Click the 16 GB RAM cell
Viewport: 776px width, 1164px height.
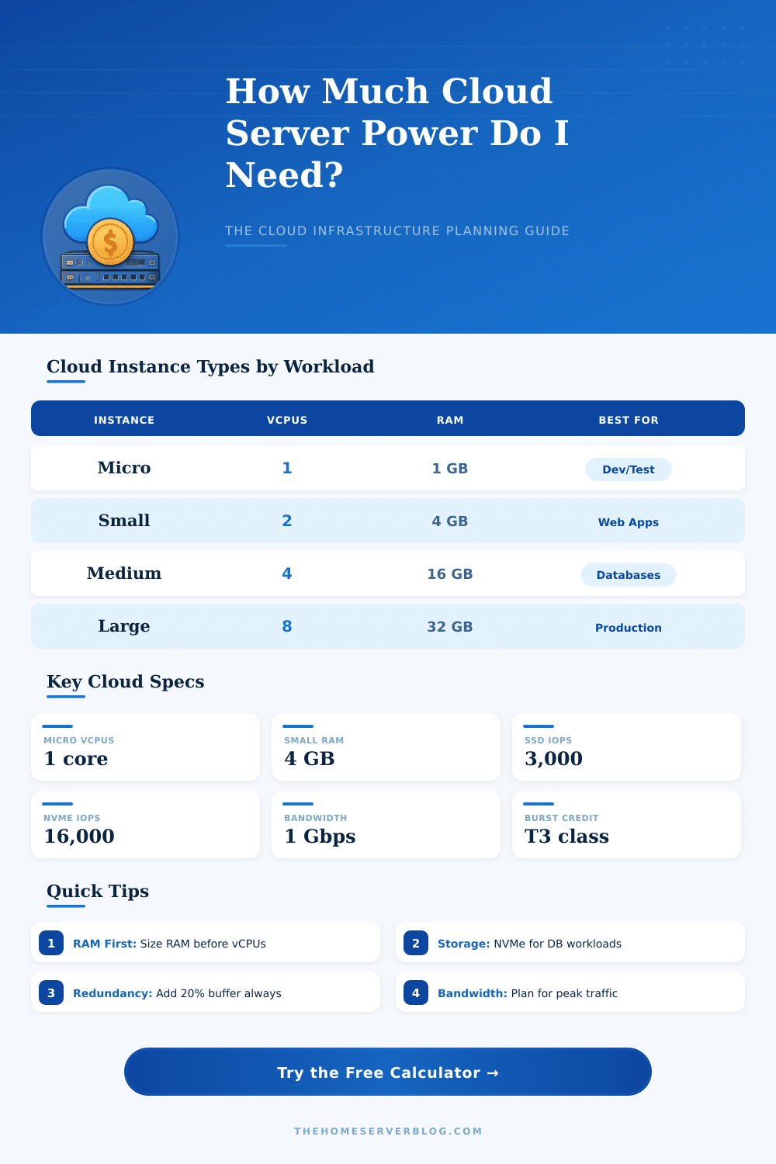click(x=450, y=574)
